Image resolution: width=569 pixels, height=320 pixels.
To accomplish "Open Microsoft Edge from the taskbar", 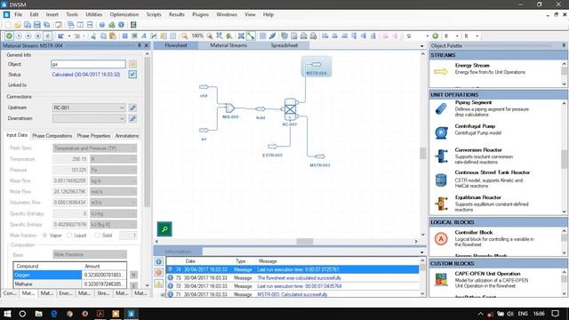I will point(53,314).
